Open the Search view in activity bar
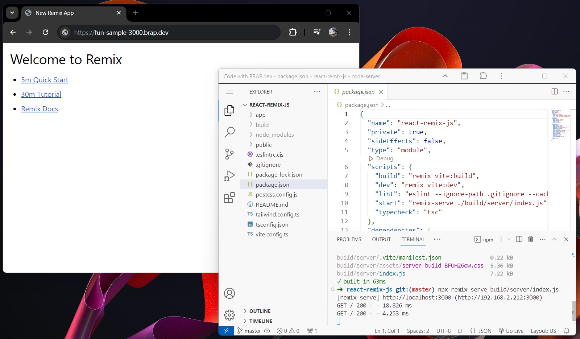580x339 pixels. point(229,132)
